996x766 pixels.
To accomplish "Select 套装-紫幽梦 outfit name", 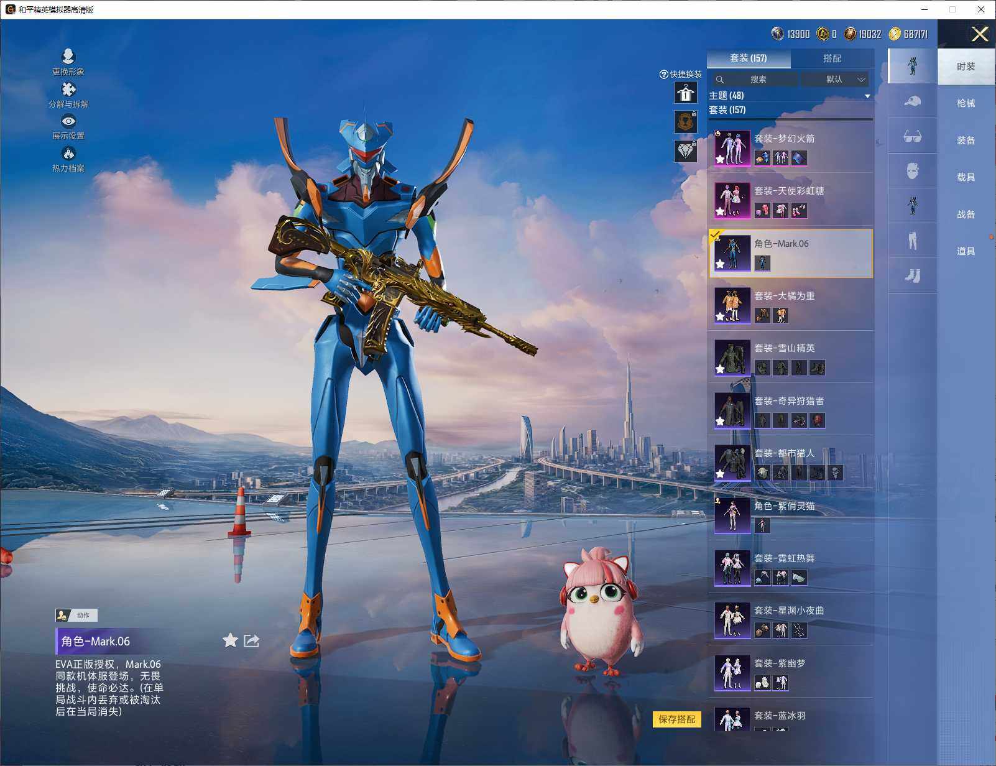I will [780, 663].
